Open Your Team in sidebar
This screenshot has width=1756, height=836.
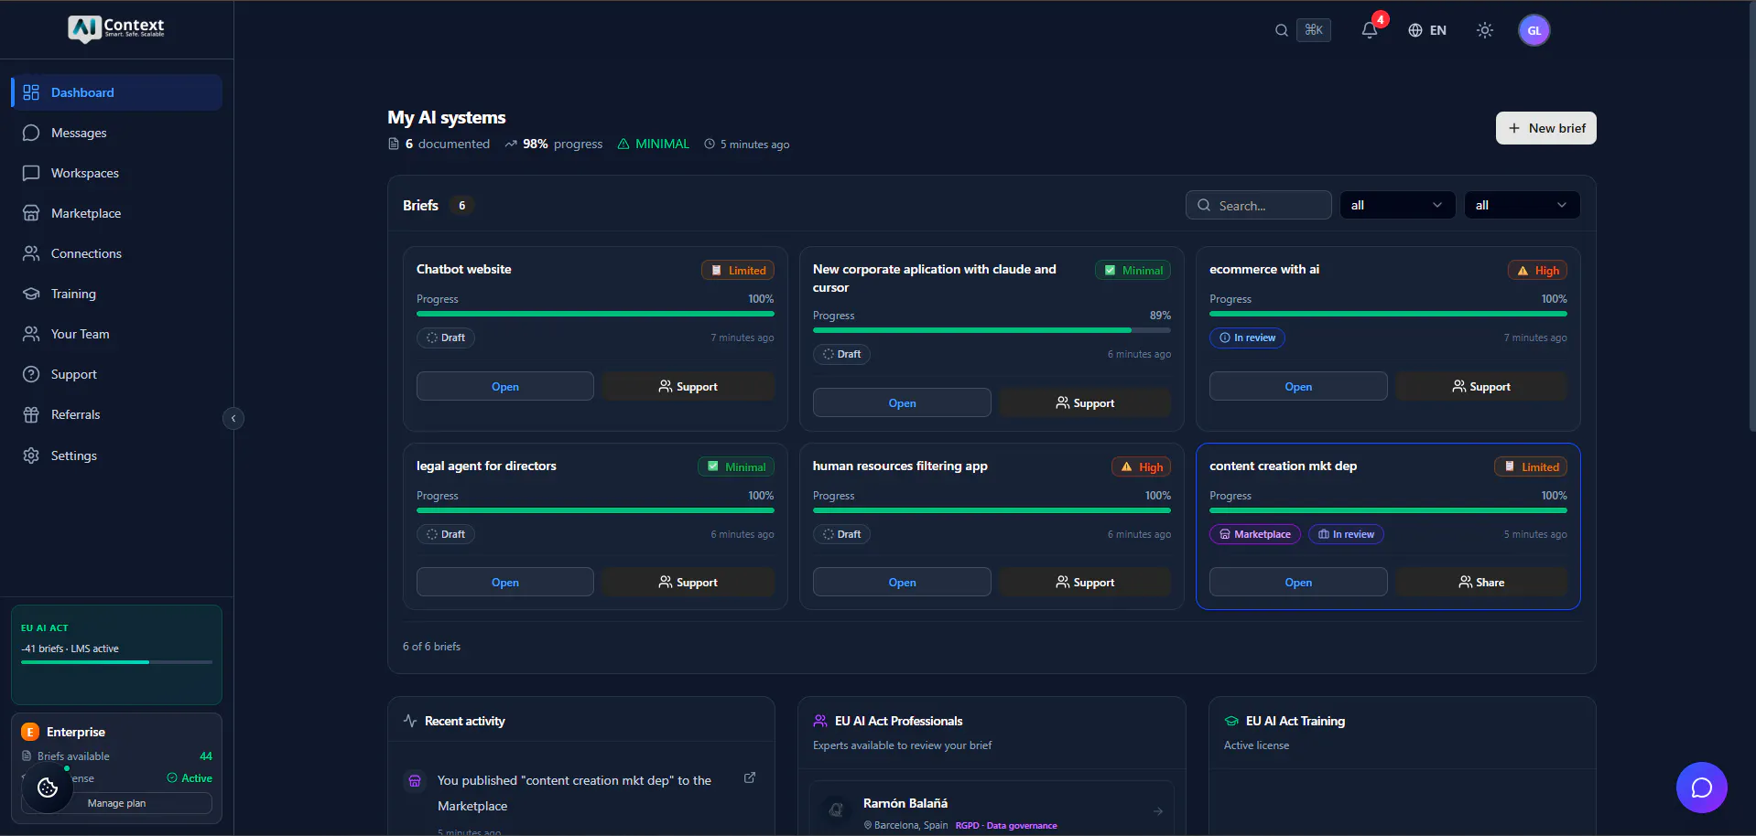(117, 334)
